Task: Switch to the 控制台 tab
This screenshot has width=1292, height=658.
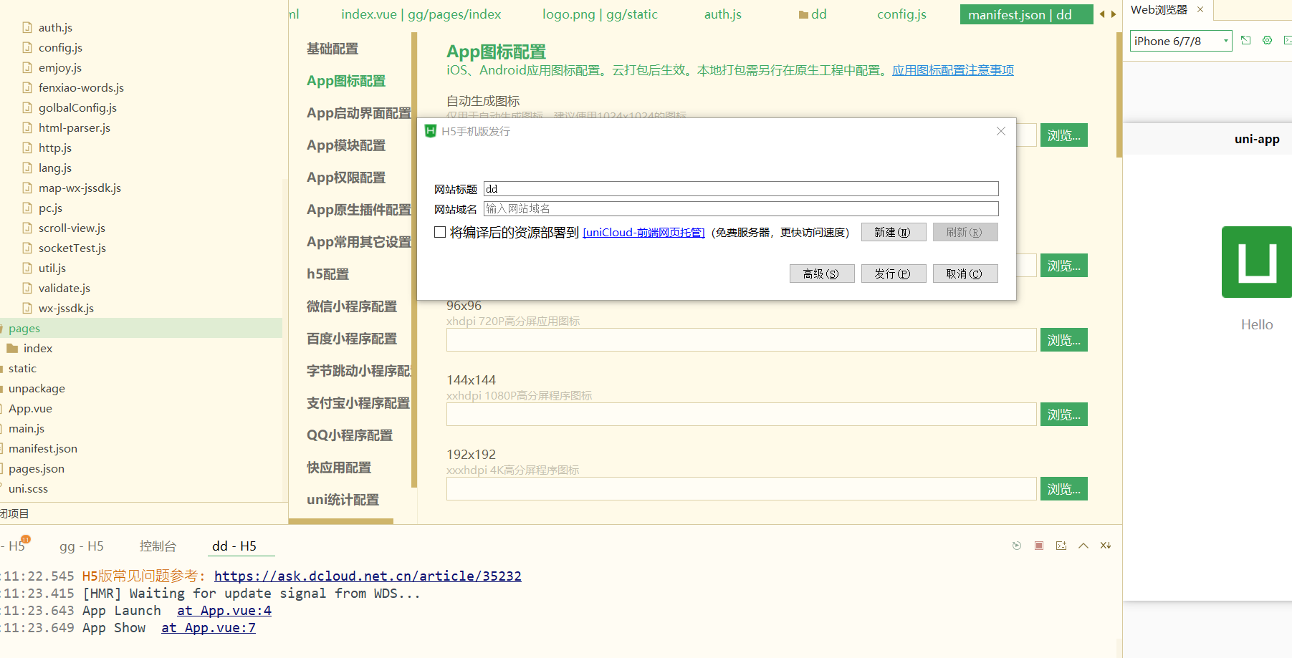Action: click(x=158, y=546)
